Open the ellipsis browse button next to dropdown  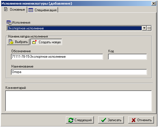149,28
